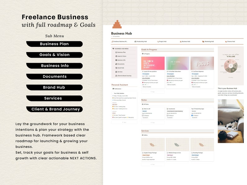Image resolution: width=247 pixels, height=185 pixels.
Task: Open the Branding Package card
Action: tap(202, 150)
